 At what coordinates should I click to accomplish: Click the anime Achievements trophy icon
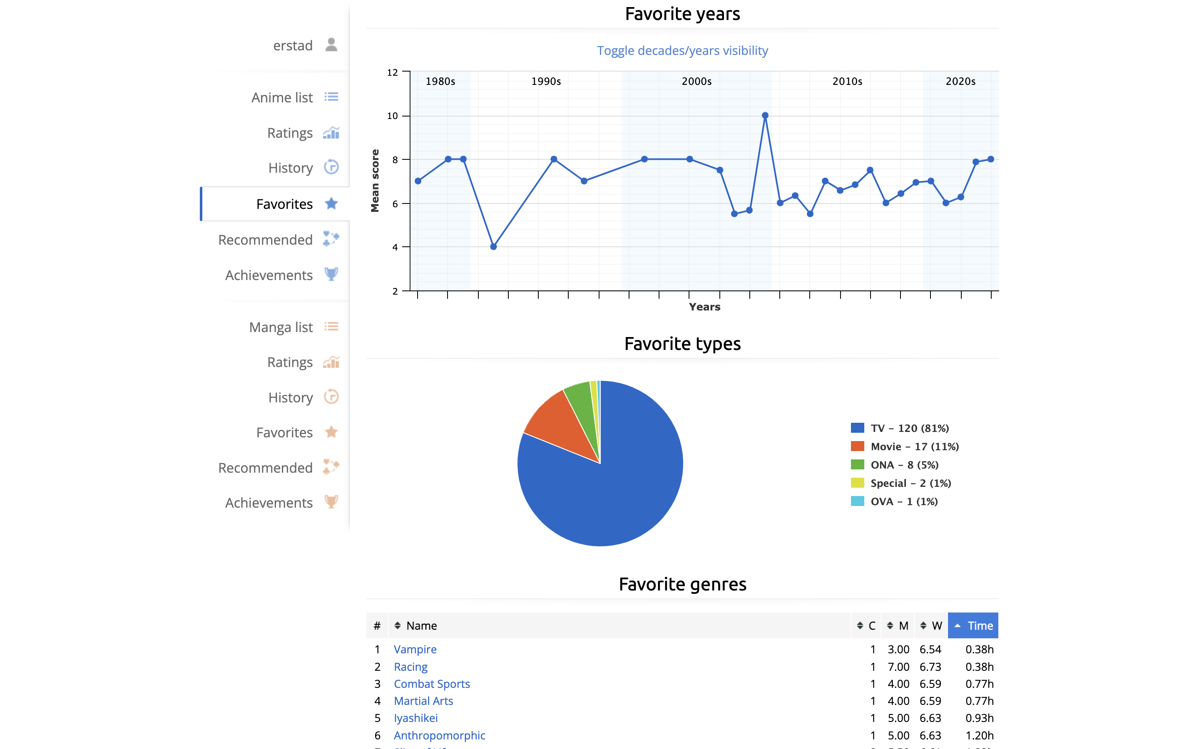point(331,275)
